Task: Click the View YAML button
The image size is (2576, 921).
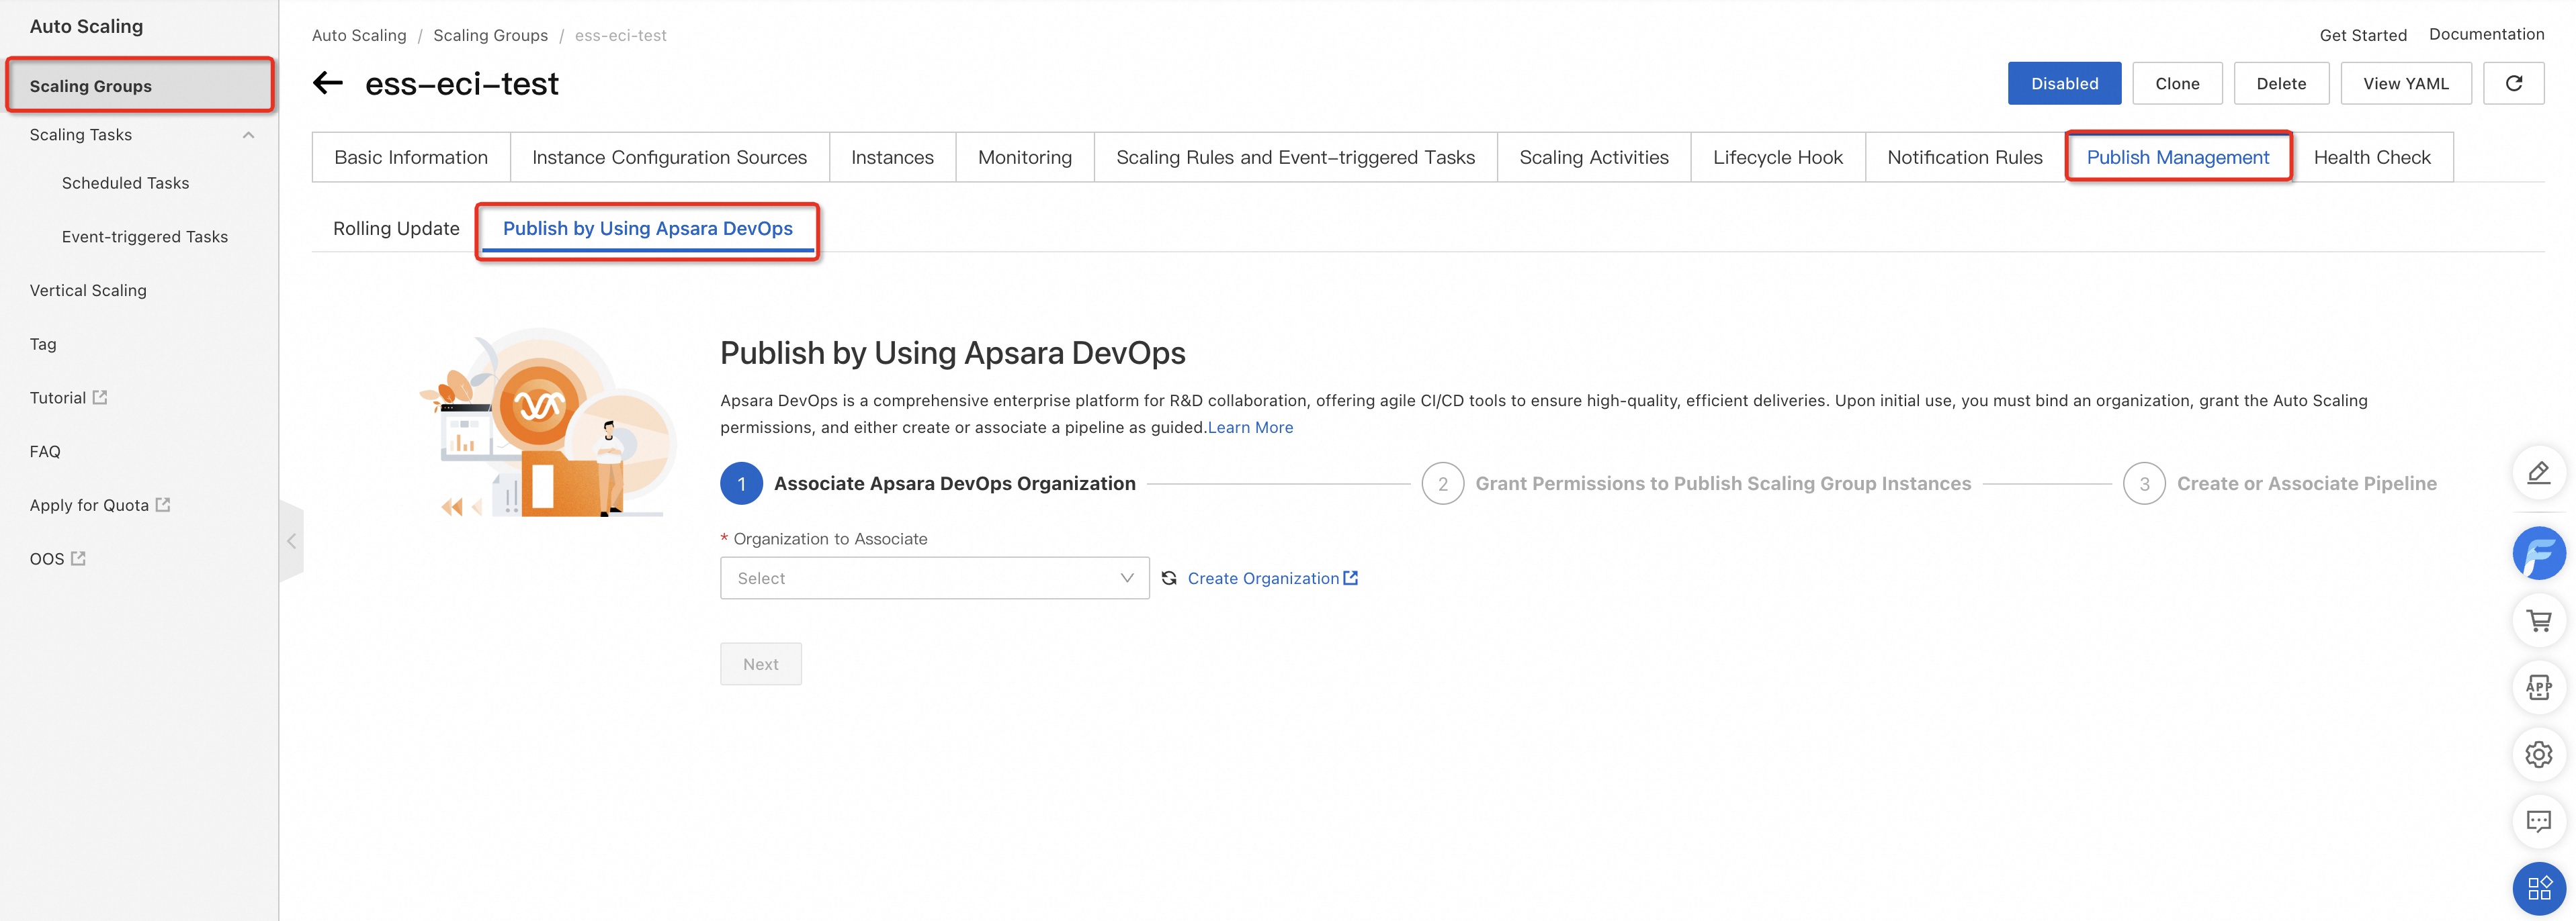Action: 2405,83
